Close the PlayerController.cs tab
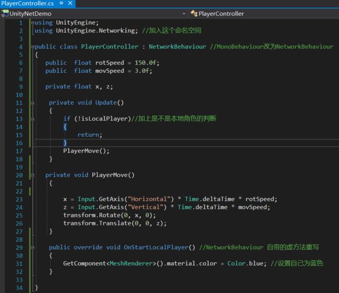Image resolution: width=339 pixels, height=293 pixels. [70, 3]
